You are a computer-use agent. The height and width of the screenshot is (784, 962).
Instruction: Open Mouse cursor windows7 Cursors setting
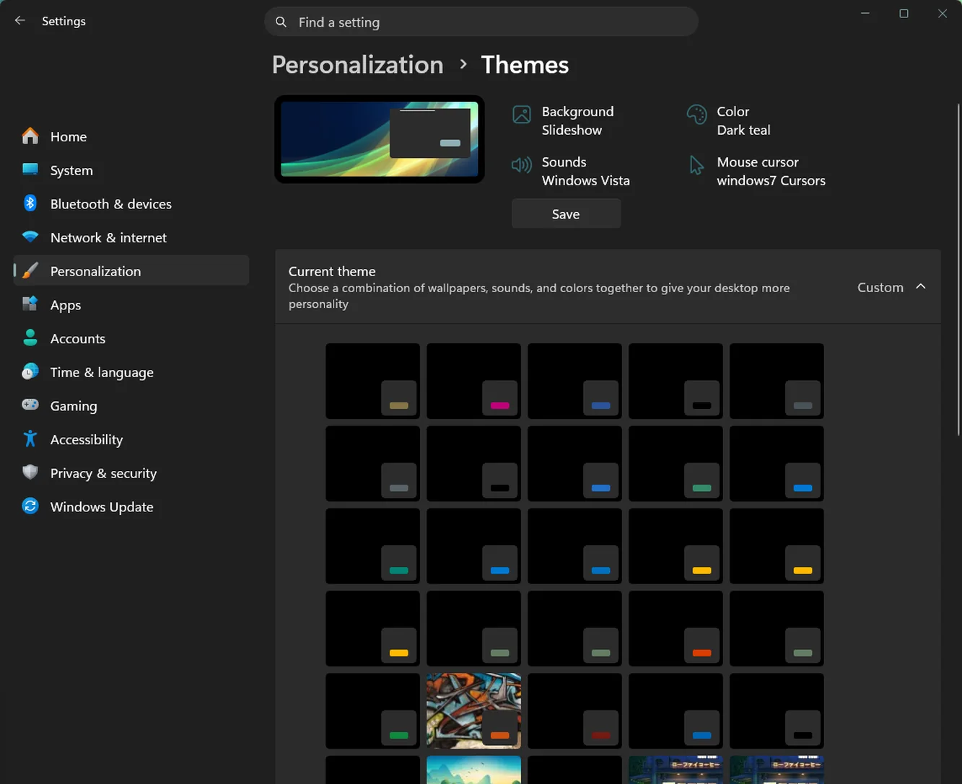click(756, 171)
